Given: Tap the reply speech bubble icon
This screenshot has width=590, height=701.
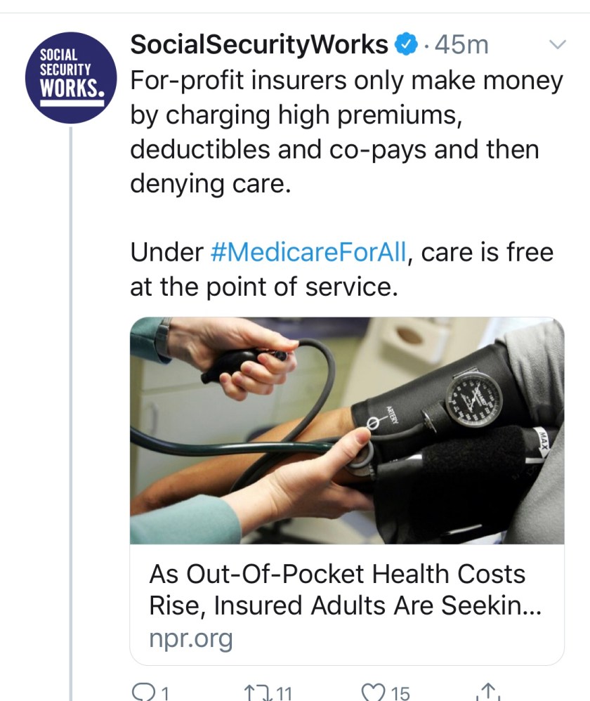Looking at the screenshot, I should point(143,693).
